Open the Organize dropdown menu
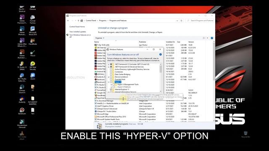Viewport: 269px width, 151px height. 100,38
